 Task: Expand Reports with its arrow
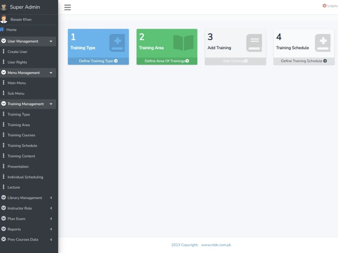51,229
